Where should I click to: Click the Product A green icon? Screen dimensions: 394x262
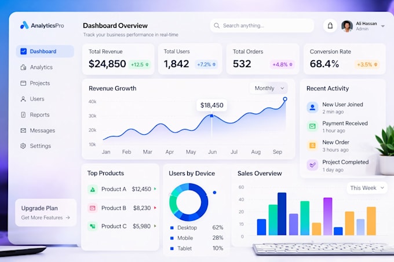[x=93, y=190]
